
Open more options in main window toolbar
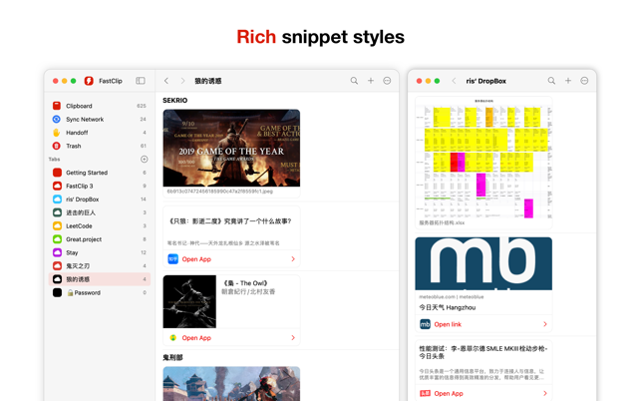point(387,81)
